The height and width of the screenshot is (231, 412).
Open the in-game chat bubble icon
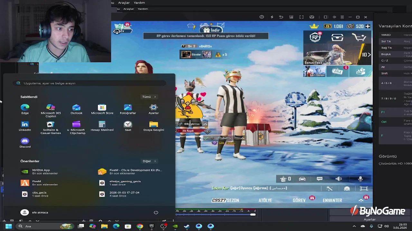coord(320,179)
